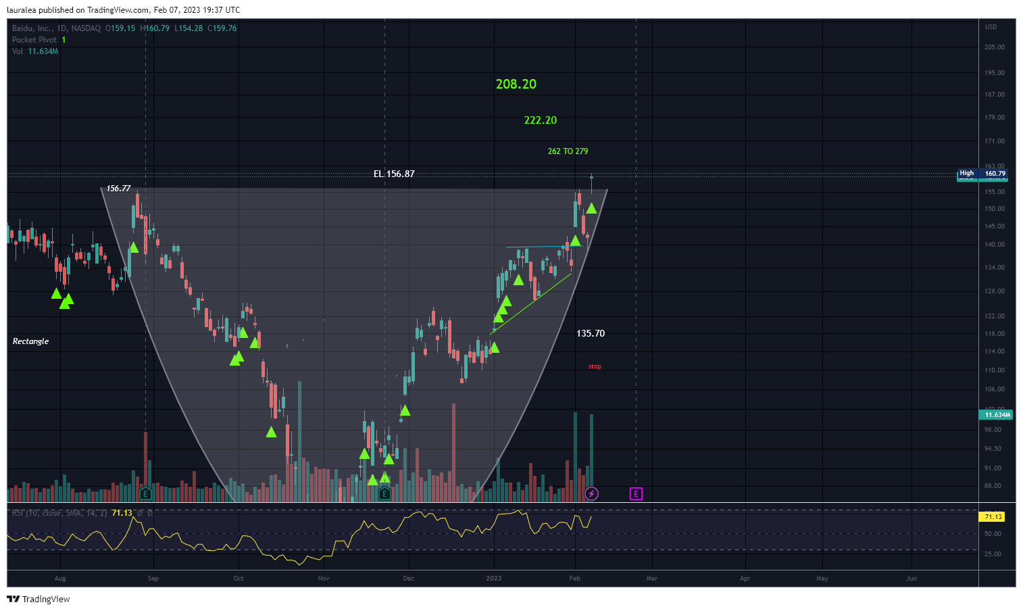Click the Pocket Pivot indicator legend
The width and height of the screenshot is (1023, 611).
pyautogui.click(x=39, y=40)
